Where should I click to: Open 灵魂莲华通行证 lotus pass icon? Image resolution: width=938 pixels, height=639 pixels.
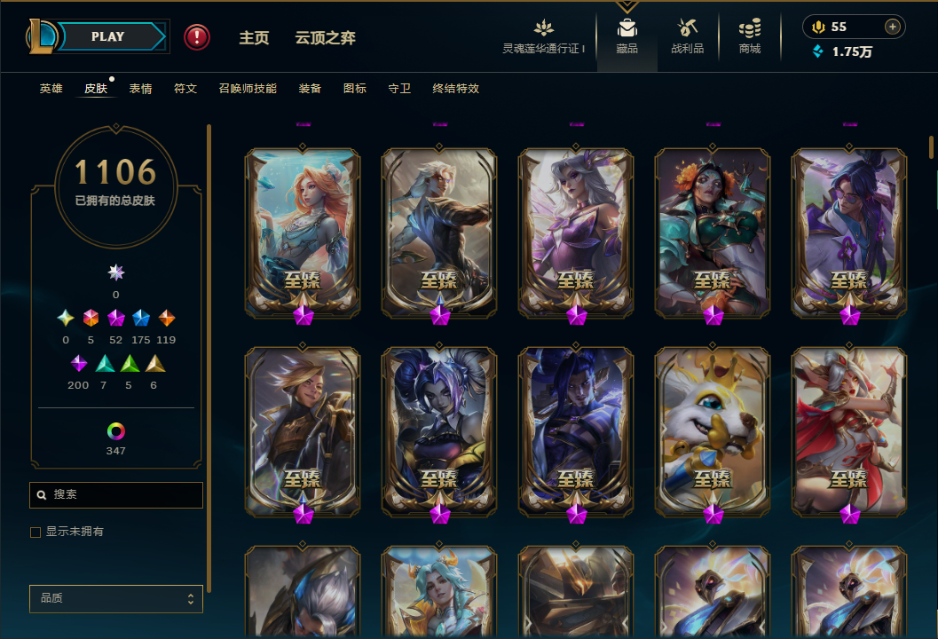[x=543, y=28]
